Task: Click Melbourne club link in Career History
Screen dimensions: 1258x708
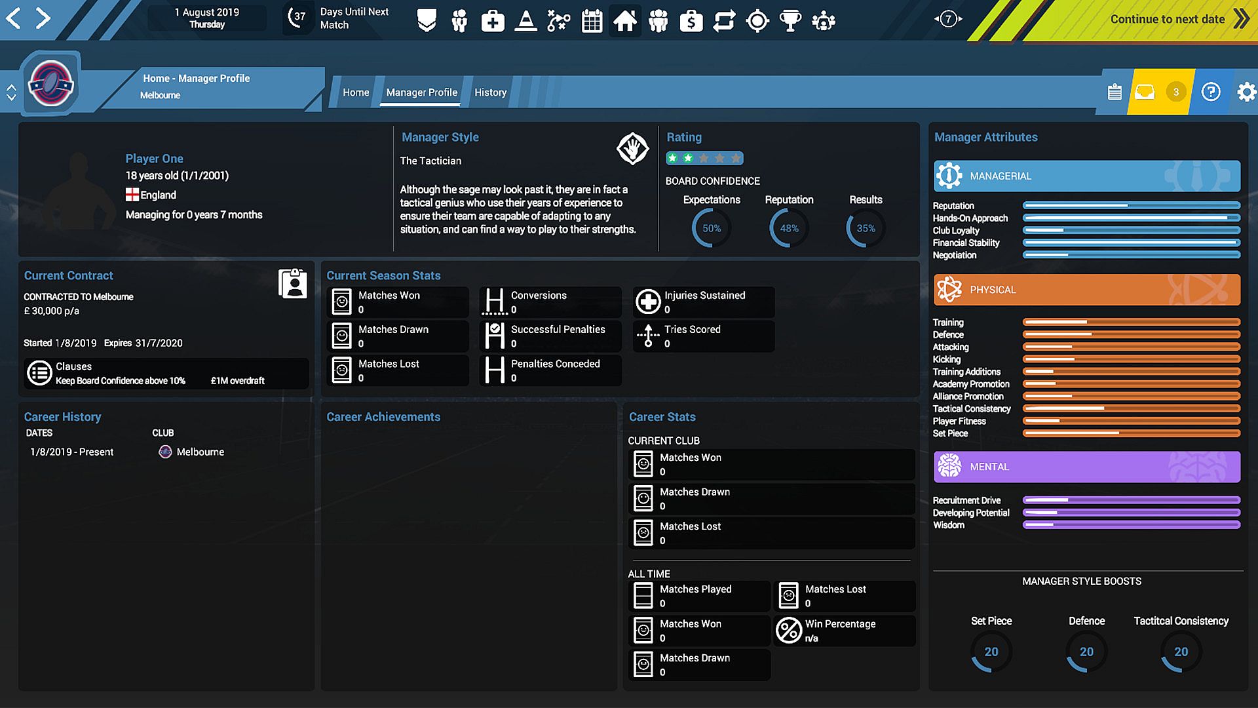Action: coord(200,452)
